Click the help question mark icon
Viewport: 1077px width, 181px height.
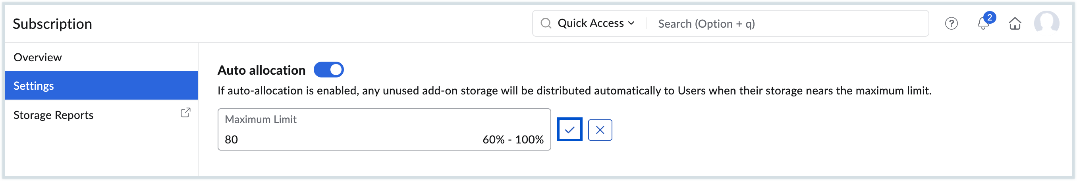coord(951,24)
